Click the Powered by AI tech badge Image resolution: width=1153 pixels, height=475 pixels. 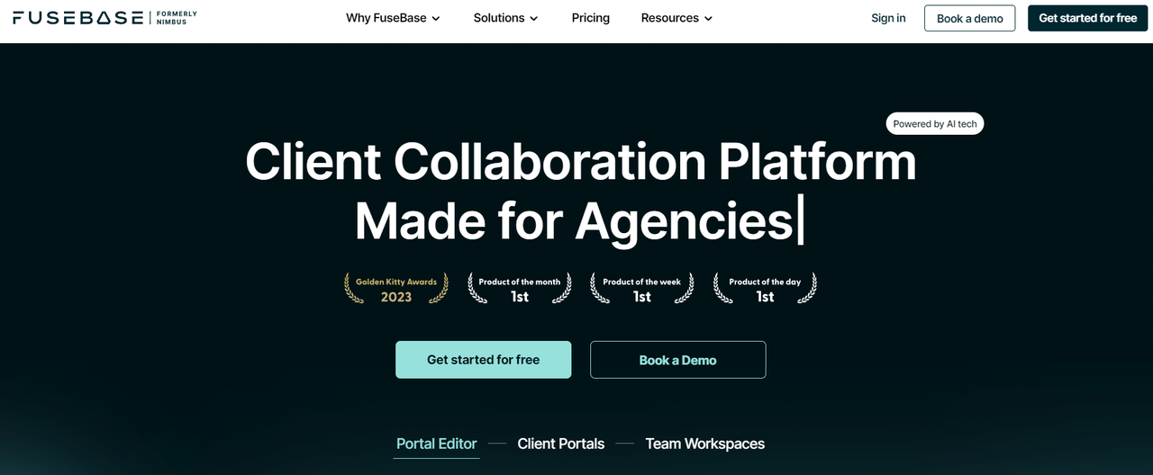click(x=935, y=124)
